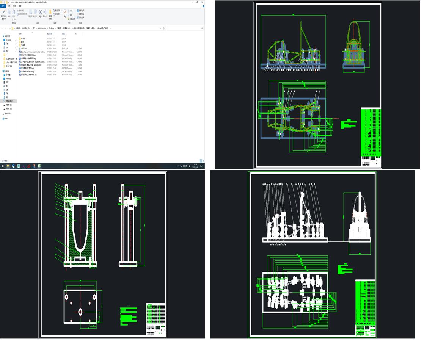Click Invert selection in the ribbon
Viewport: 421px width, 340px height.
80,17
